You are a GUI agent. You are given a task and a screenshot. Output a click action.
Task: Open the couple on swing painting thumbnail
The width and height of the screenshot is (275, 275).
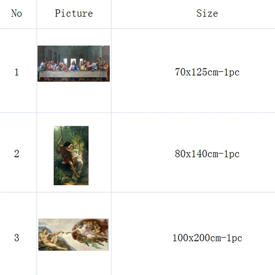(x=71, y=155)
